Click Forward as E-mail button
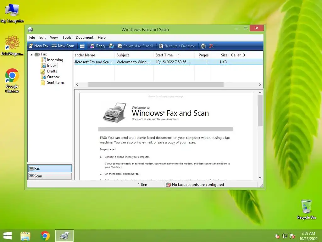Viewport: 322px width, 242px height. coord(135,46)
